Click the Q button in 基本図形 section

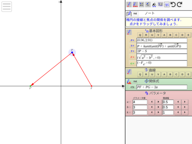[x=140, y=35]
